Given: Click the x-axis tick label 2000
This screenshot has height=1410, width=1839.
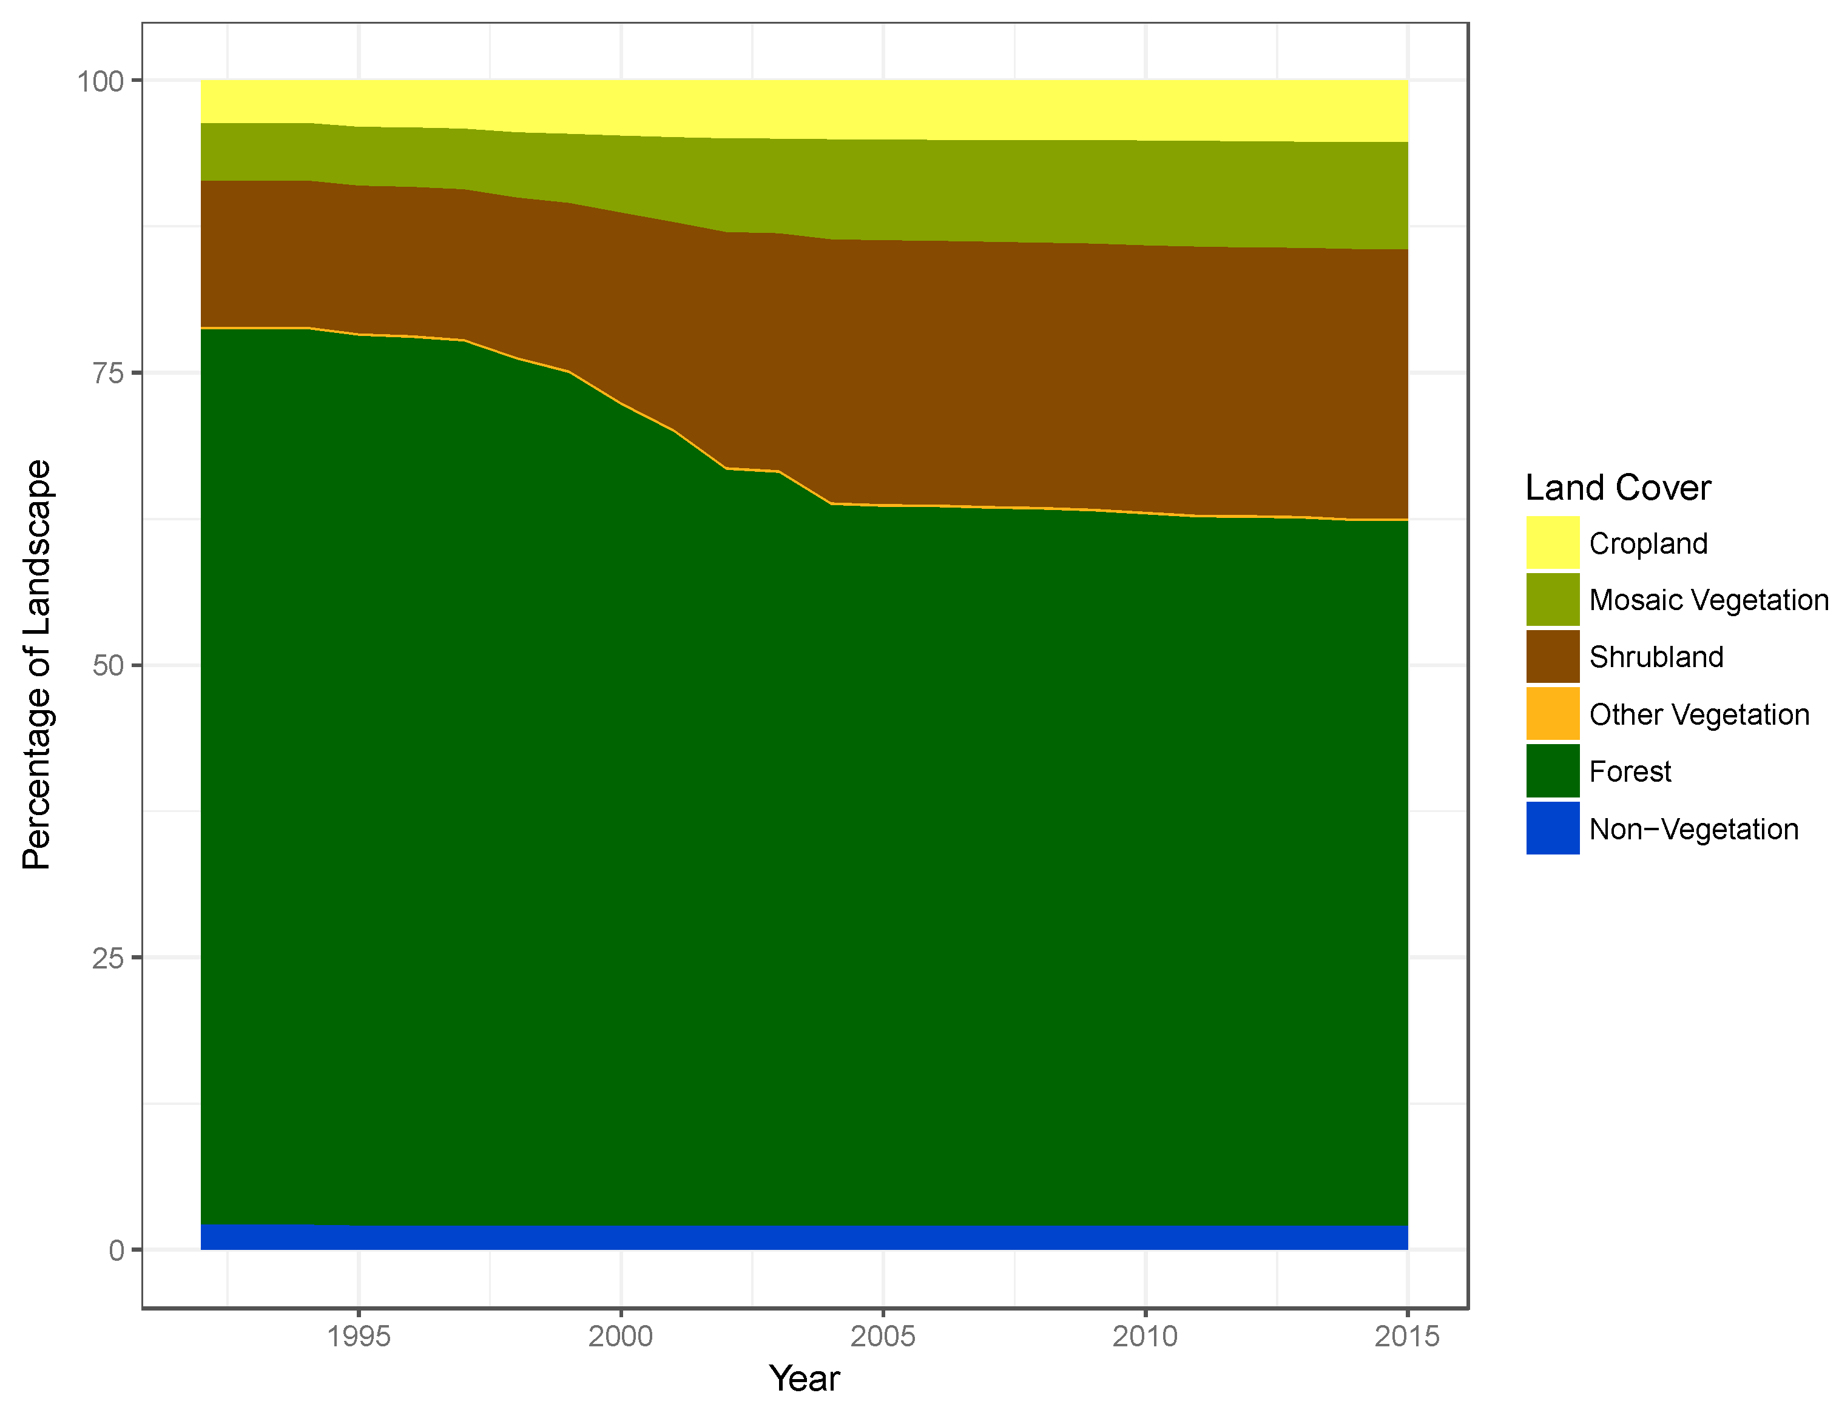Looking at the screenshot, I should (x=621, y=1336).
